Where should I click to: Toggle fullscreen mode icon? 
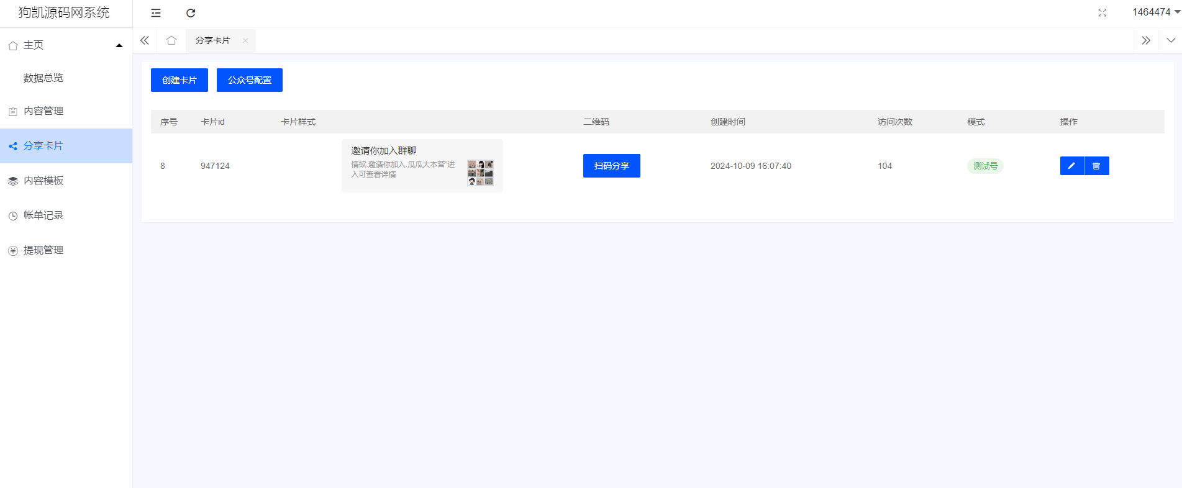tap(1102, 13)
